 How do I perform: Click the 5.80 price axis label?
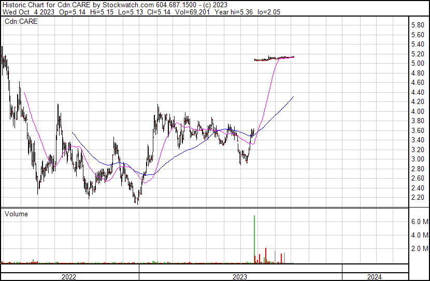pos(418,25)
